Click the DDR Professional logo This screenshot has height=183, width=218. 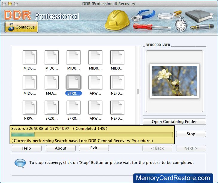pos(42,15)
